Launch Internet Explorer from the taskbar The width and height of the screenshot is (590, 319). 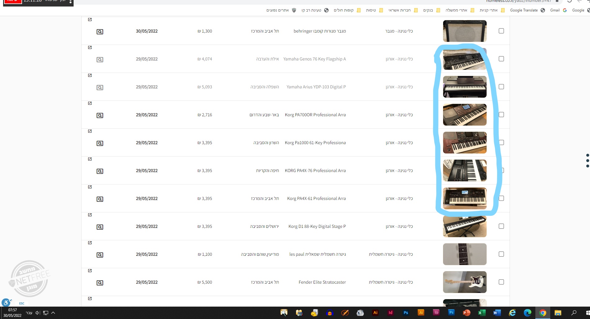[x=512, y=312]
